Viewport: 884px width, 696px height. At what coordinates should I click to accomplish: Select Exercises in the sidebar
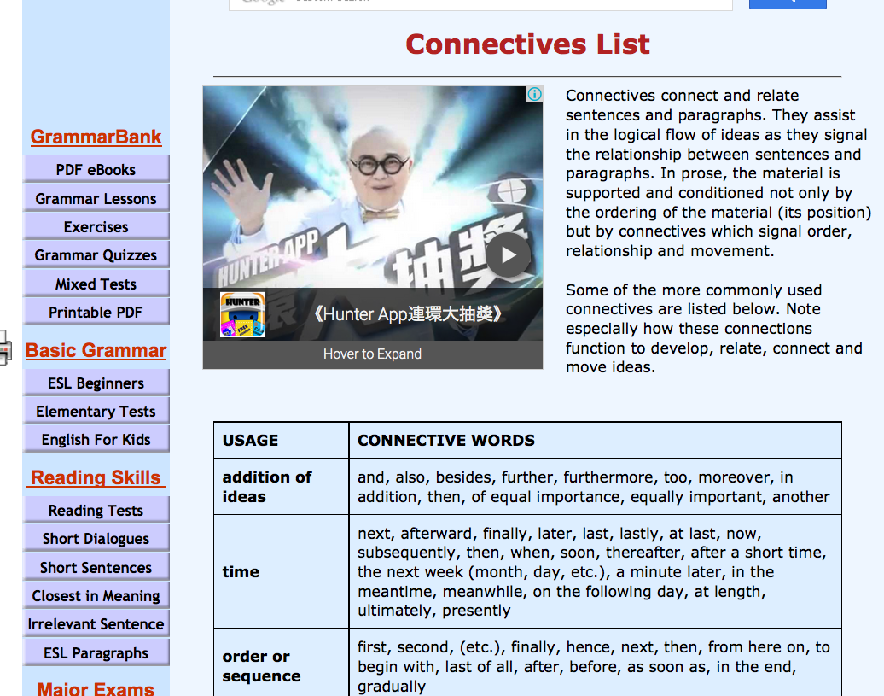click(96, 227)
